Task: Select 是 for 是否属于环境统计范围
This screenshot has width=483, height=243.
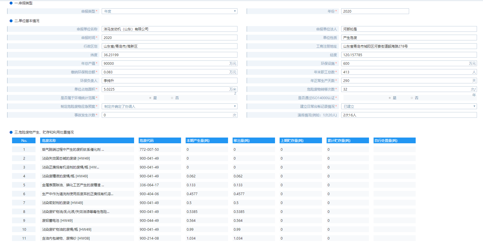Action: click(x=150, y=98)
